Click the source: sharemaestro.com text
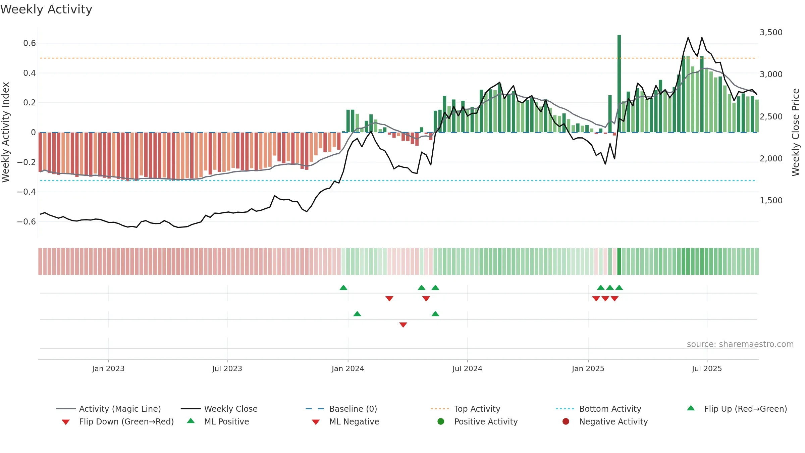The height and width of the screenshot is (453, 805). pyautogui.click(x=740, y=344)
